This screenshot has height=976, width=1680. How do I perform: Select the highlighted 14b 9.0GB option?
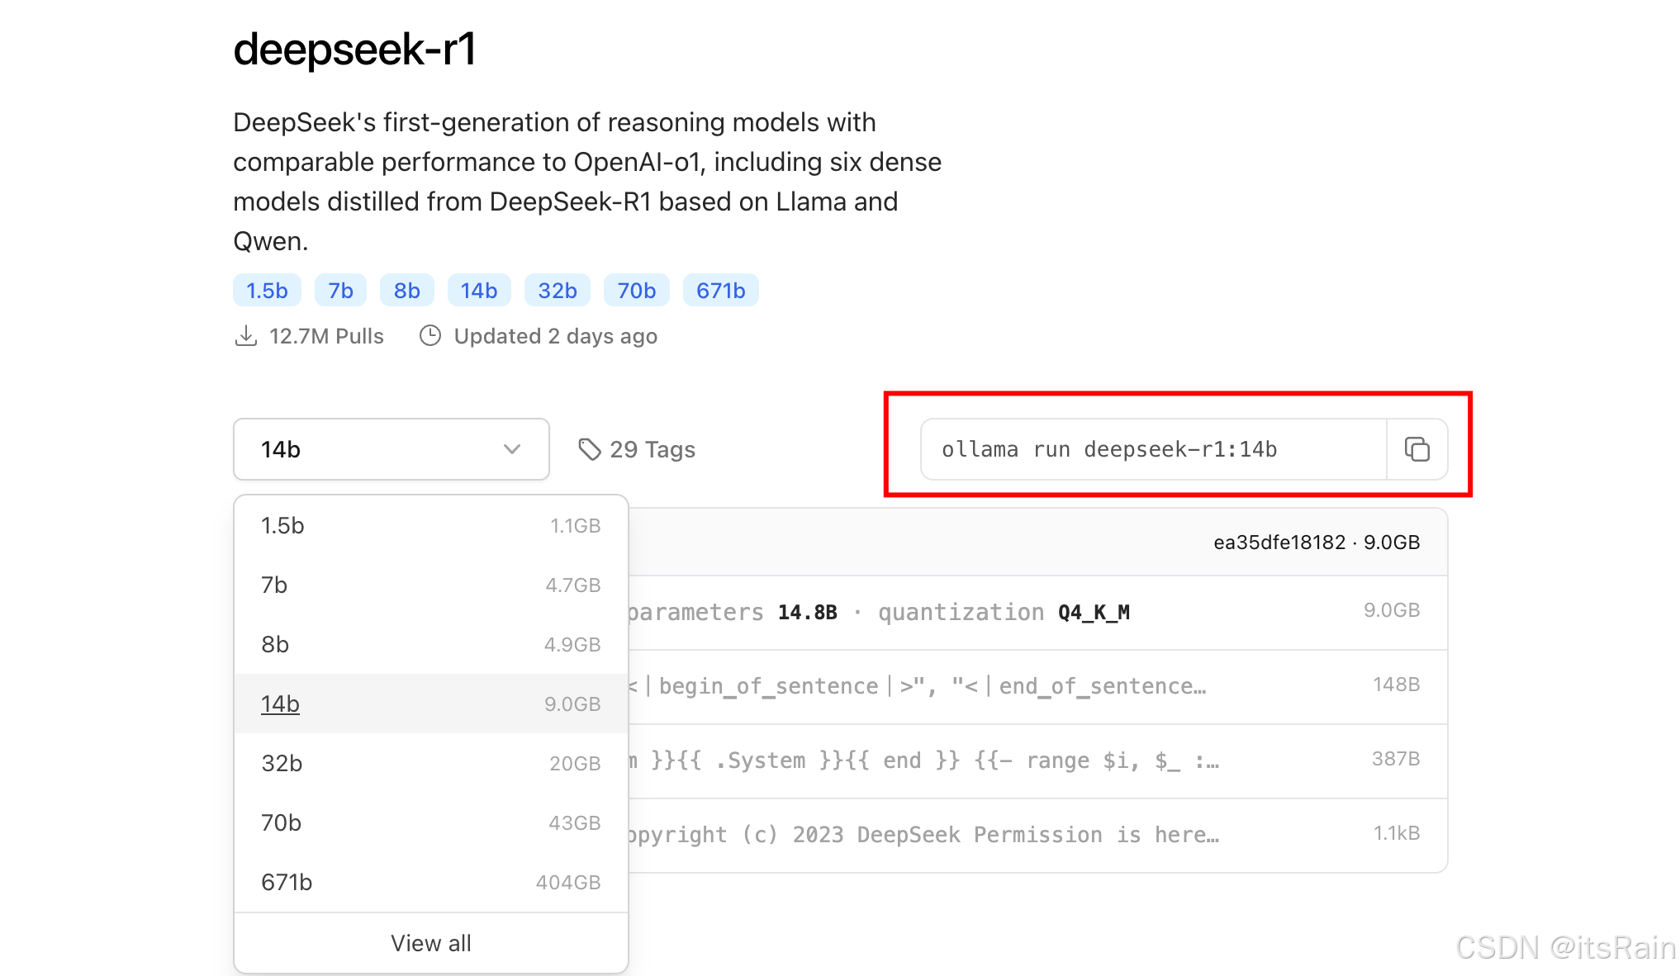click(x=431, y=704)
